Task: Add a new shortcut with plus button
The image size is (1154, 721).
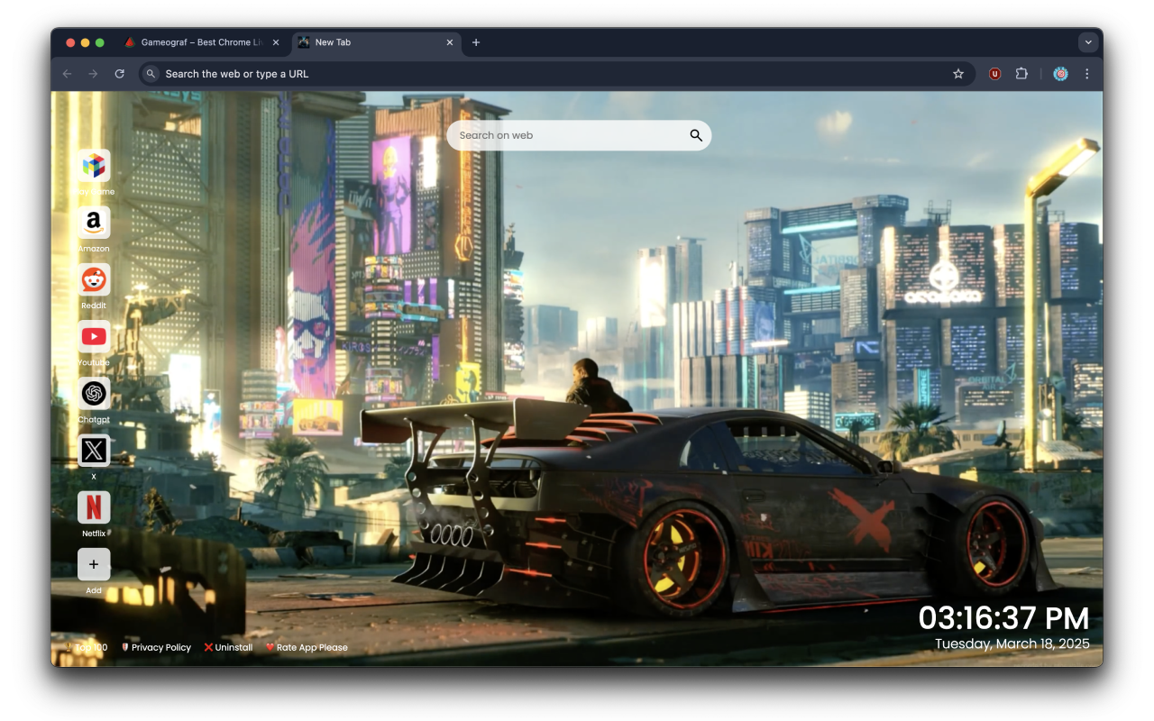Action: point(94,564)
